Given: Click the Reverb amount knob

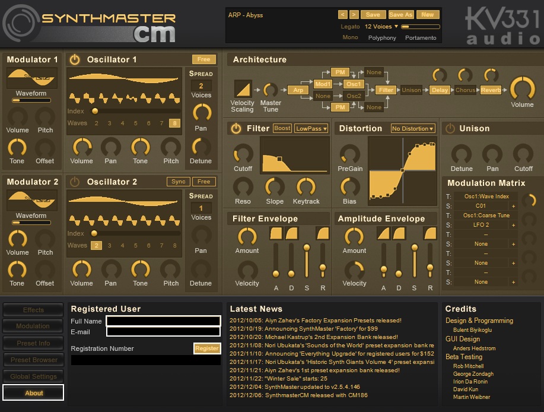Looking at the screenshot, I should click(491, 75).
